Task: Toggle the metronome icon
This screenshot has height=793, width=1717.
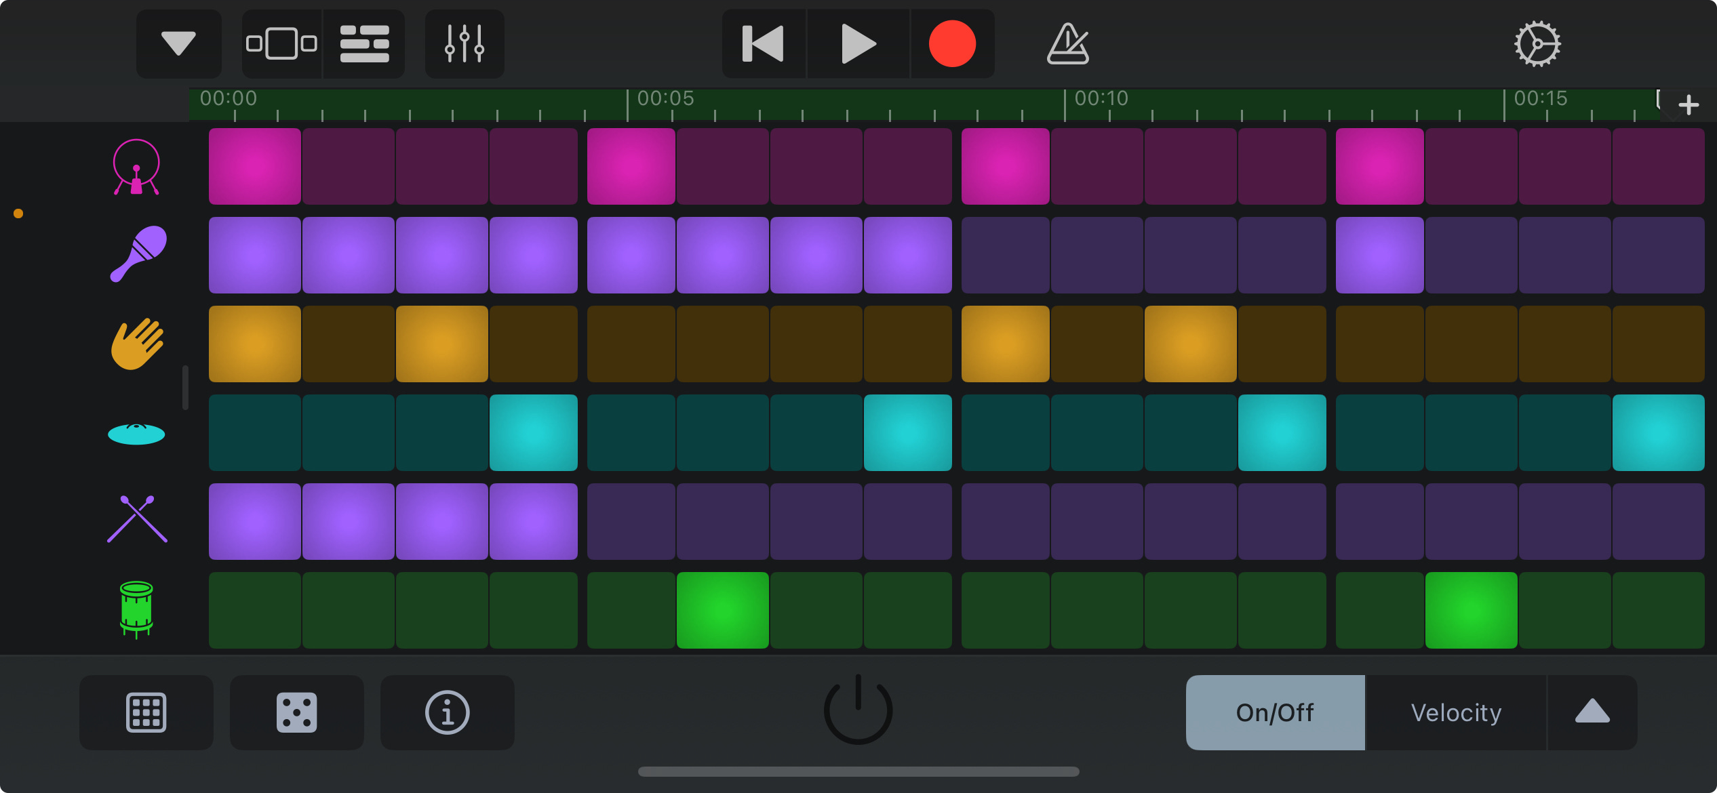Action: 1067,45
